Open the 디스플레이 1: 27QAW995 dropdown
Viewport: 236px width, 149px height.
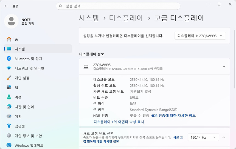coord(200,36)
